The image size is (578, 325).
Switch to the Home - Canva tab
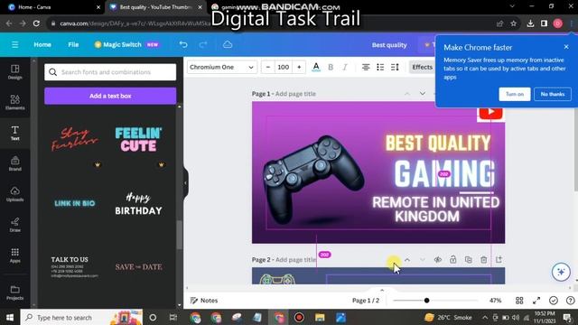pos(54,7)
